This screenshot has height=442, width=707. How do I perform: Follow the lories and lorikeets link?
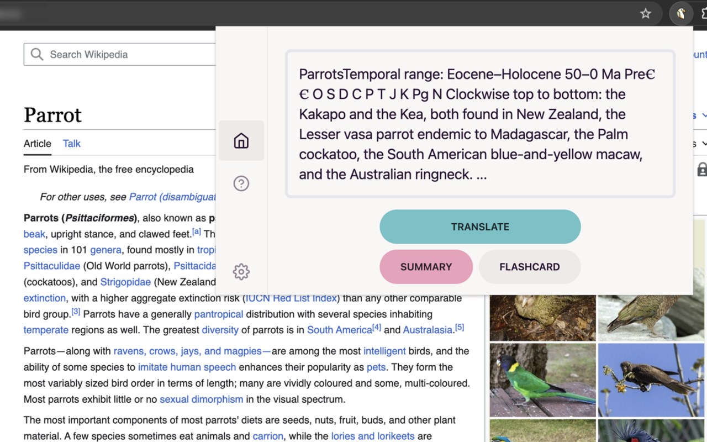[x=373, y=436]
